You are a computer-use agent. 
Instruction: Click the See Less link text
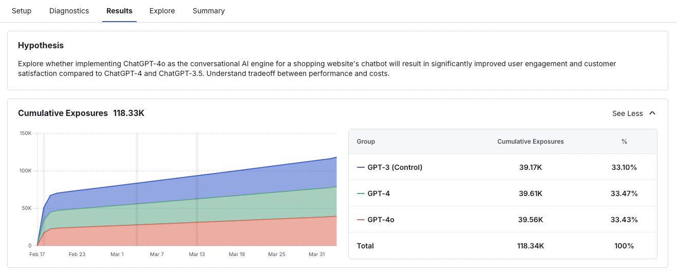point(627,113)
